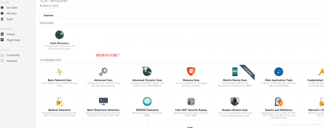Open the Shadow Brokers Scan hooded icon
The image size is (324, 128).
235,101
